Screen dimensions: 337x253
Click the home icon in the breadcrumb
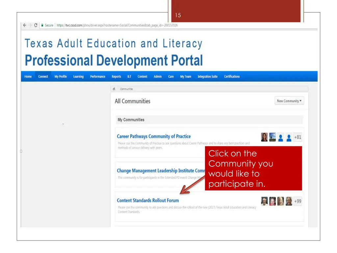tap(114, 89)
